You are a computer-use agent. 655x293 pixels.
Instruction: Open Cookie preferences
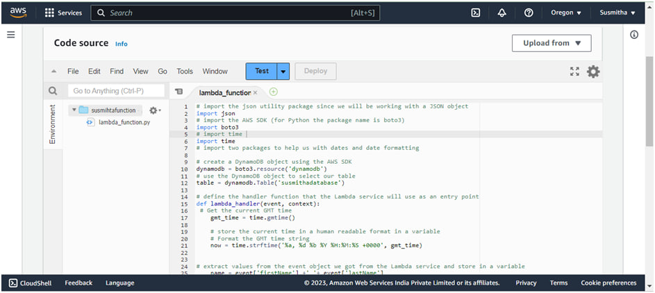click(608, 283)
